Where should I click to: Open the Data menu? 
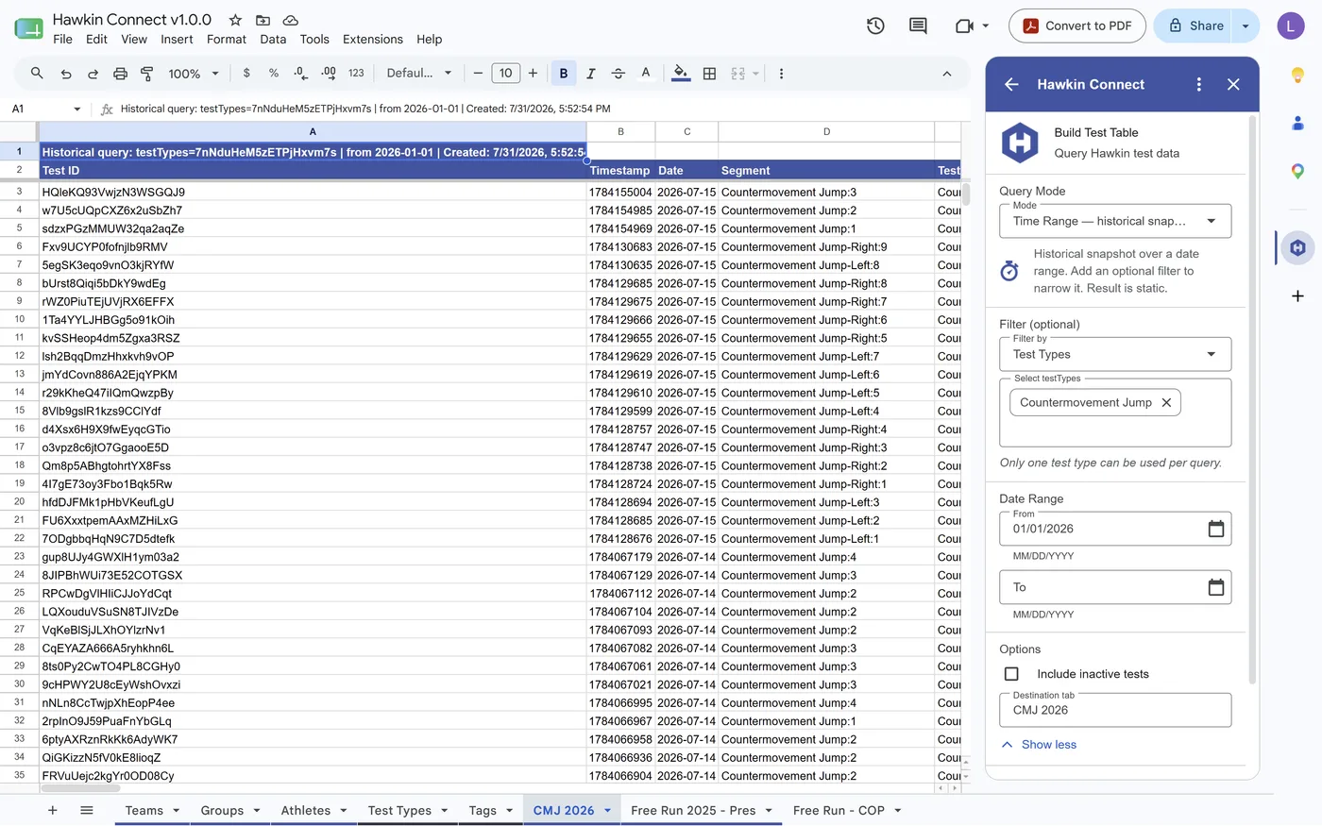pyautogui.click(x=273, y=40)
